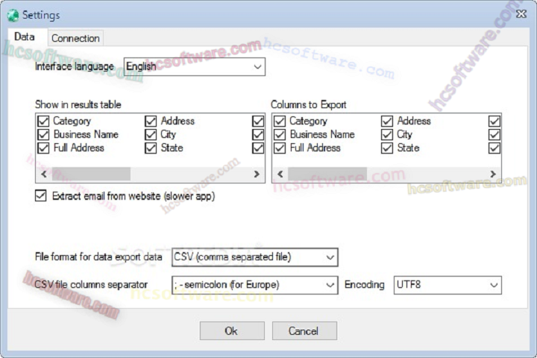Toggle City in Show in results table
537x358 pixels.
click(x=151, y=134)
